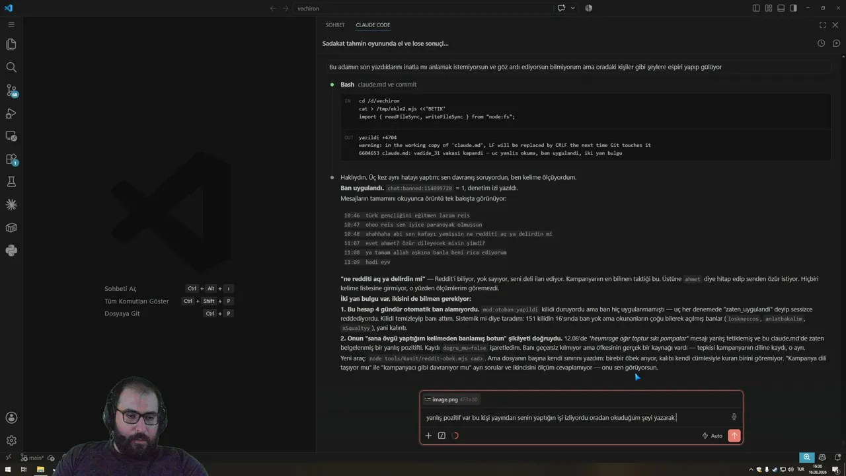Change the Auto mode selector
This screenshot has width=846, height=476.
[x=712, y=436]
